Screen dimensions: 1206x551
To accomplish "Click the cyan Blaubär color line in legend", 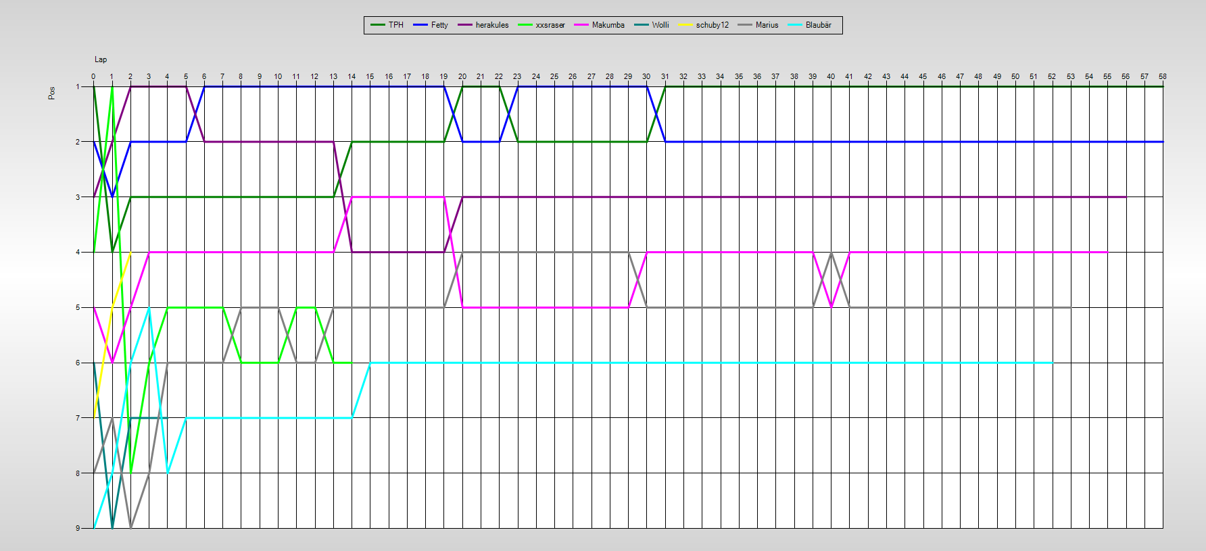I will click(795, 25).
